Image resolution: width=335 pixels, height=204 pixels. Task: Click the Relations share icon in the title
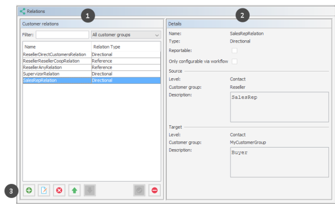[x=22, y=11]
